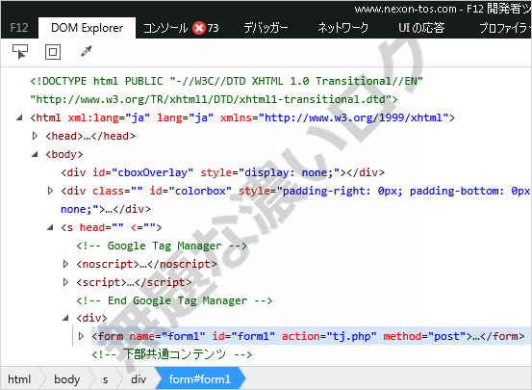
Task: Select the html xml:lang="ja" element row
Action: pos(242,117)
